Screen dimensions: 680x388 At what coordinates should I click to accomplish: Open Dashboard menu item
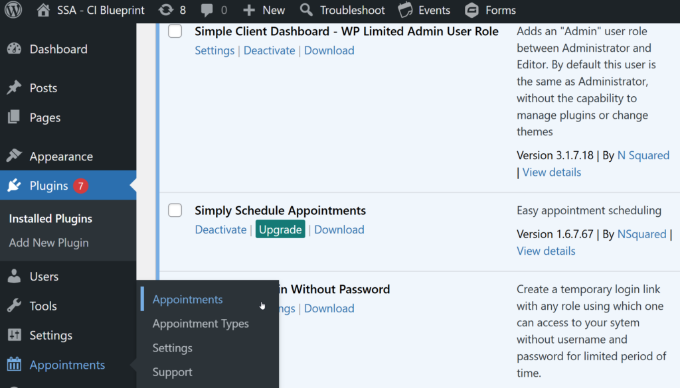[x=58, y=49]
